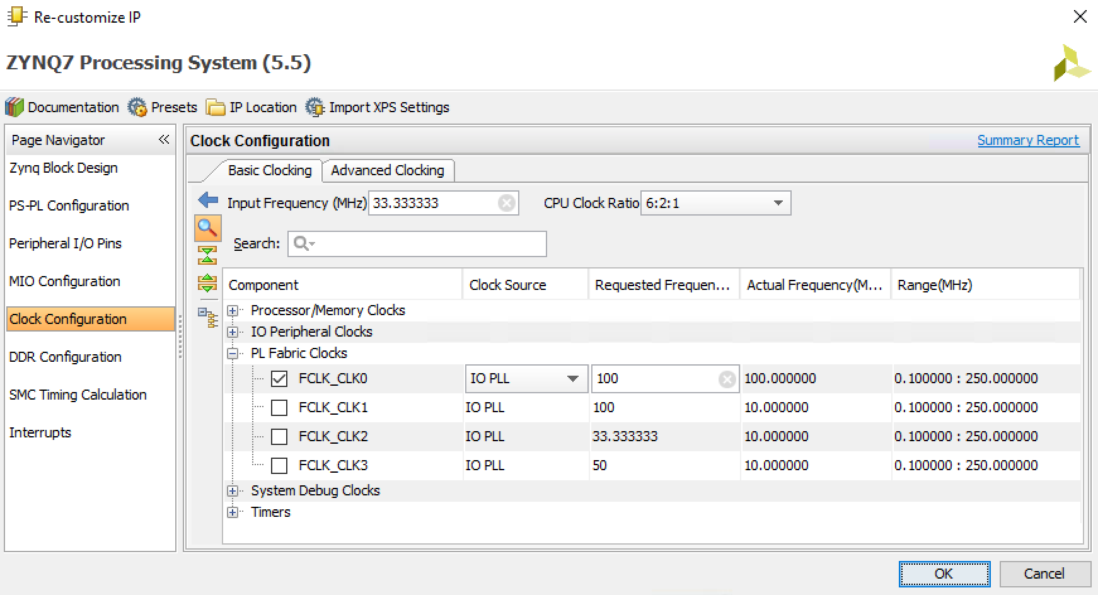Image resolution: width=1098 pixels, height=595 pixels.
Task: Click the Search text field
Action: pyautogui.click(x=417, y=244)
